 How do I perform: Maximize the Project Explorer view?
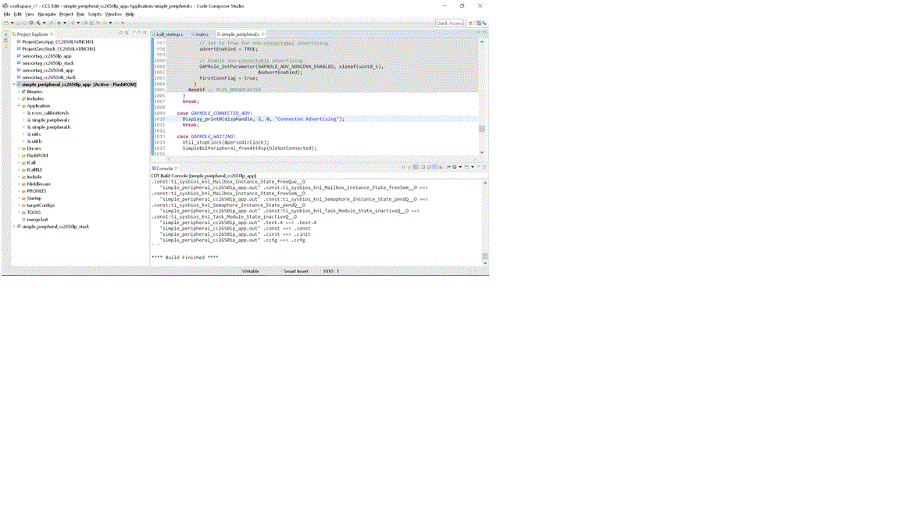click(x=145, y=34)
